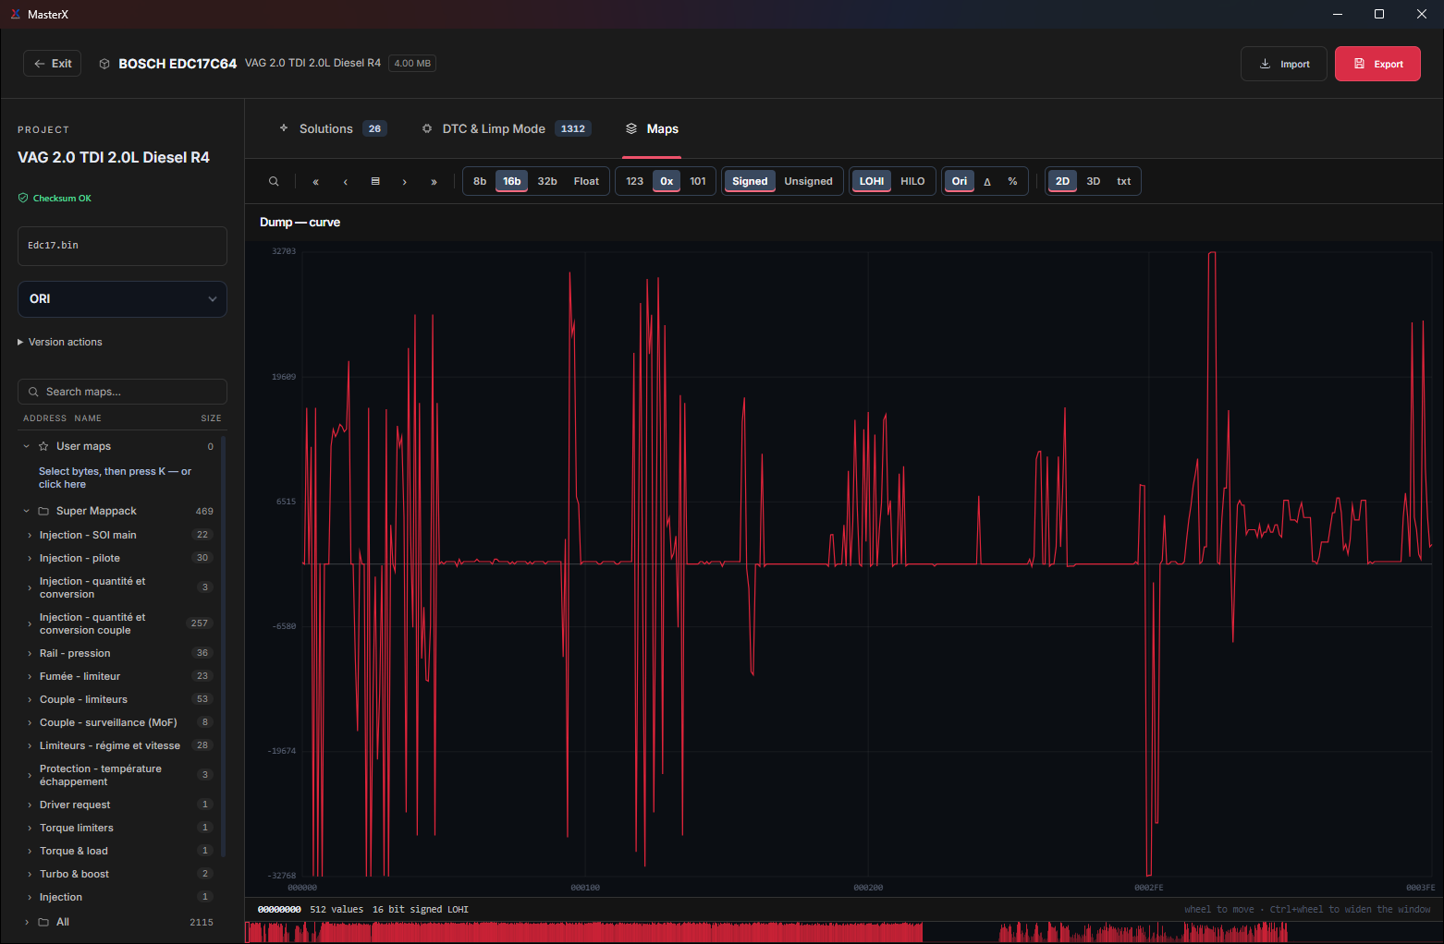Image resolution: width=1444 pixels, height=944 pixels.
Task: Collapse the Super Mappack folder
Action: click(26, 511)
